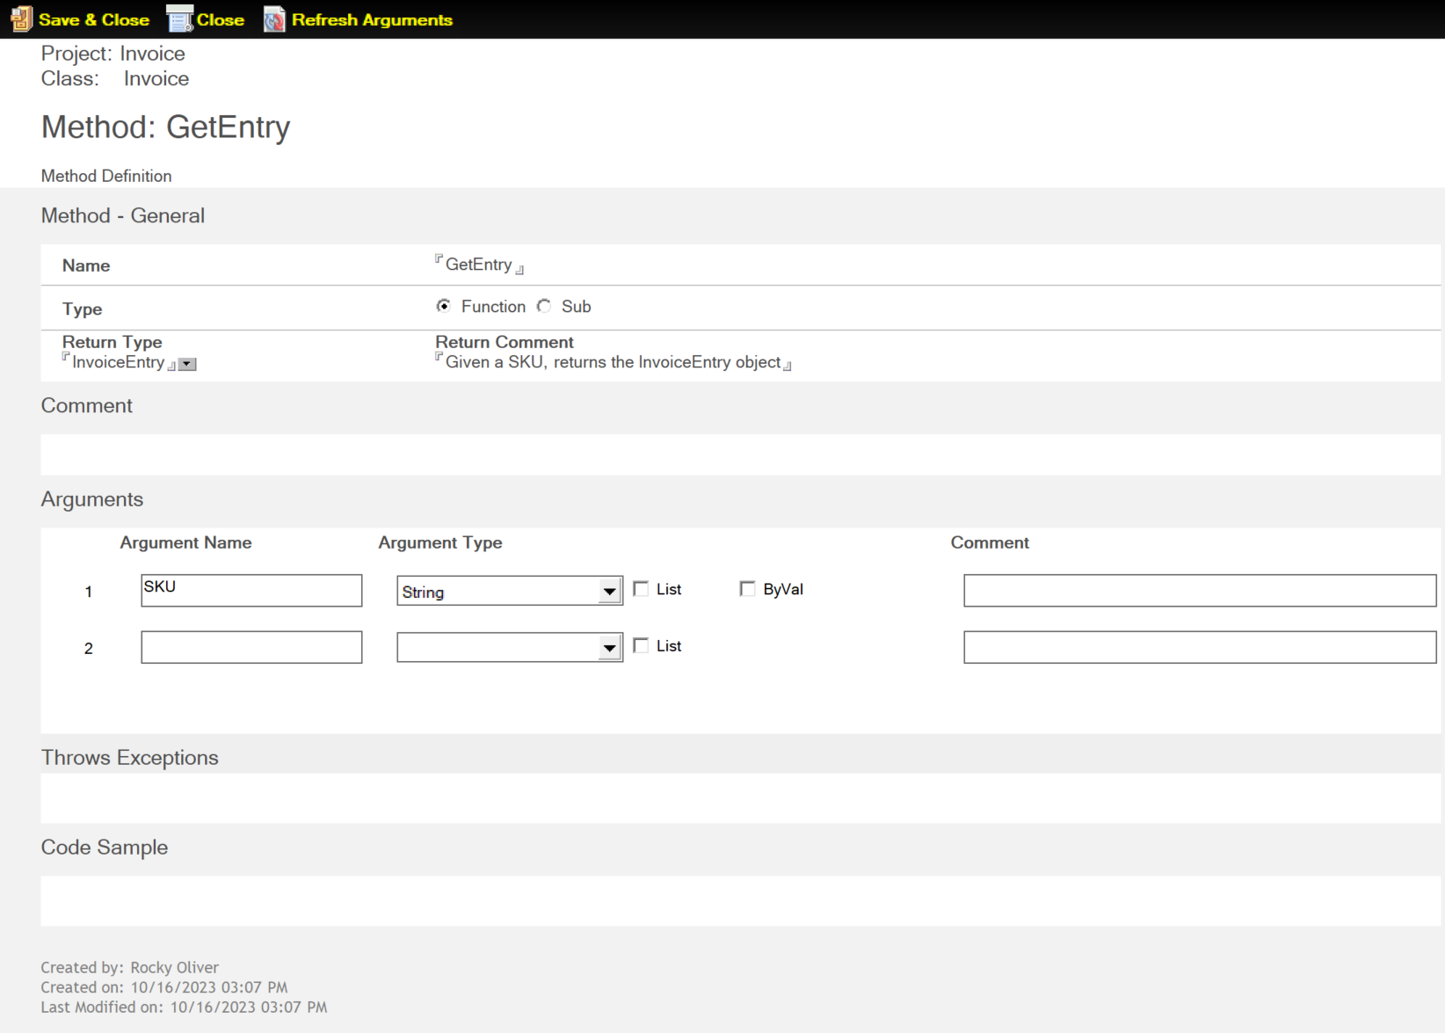
Task: Click 'Last Modified on' timestamp text
Action: tap(184, 1008)
